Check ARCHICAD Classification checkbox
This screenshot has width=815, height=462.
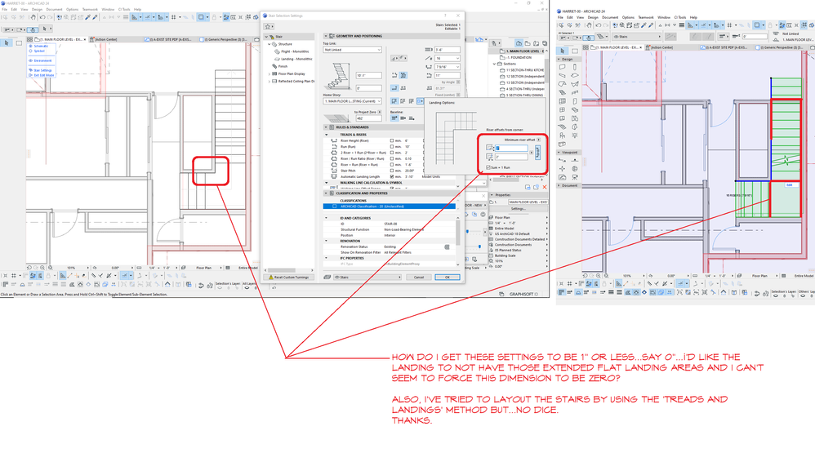click(335, 207)
